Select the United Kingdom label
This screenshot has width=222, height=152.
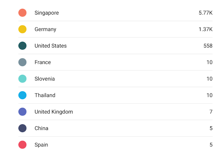54,112
